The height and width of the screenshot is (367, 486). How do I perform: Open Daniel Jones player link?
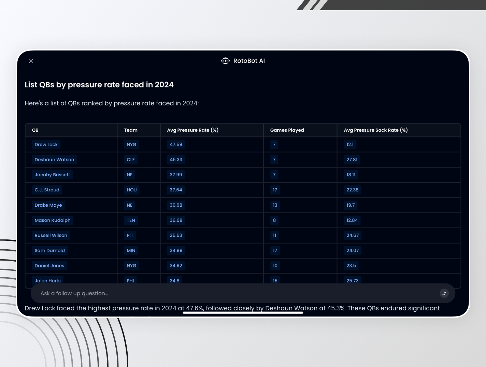click(x=49, y=266)
